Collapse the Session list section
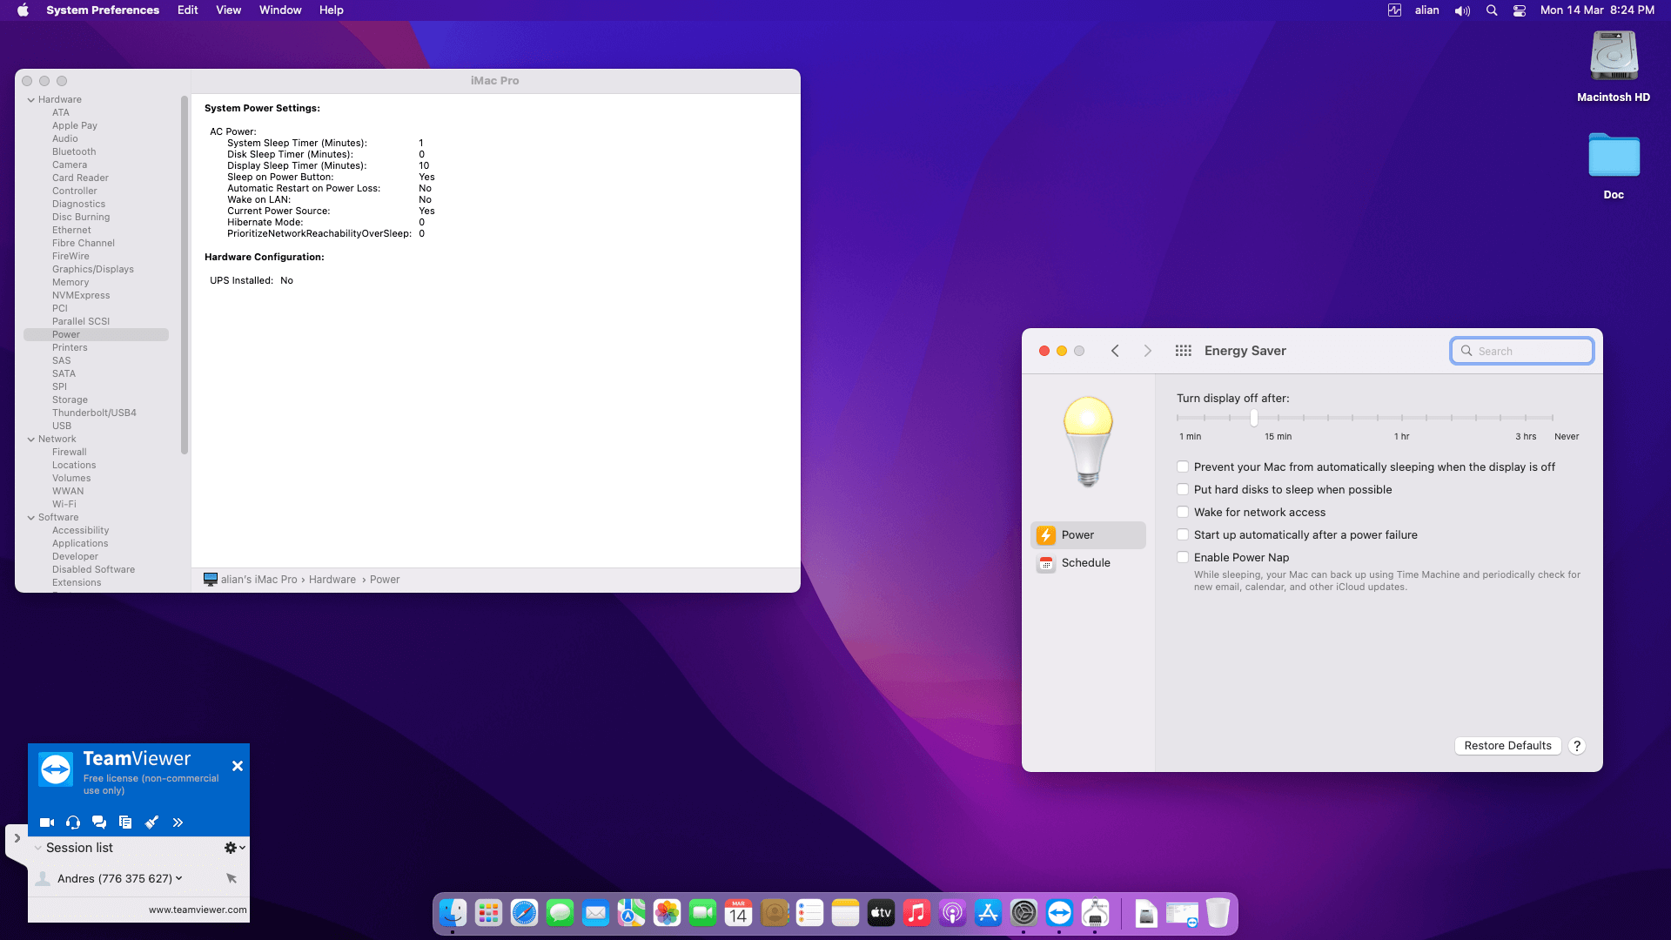Image resolution: width=1671 pixels, height=940 pixels. coord(38,848)
